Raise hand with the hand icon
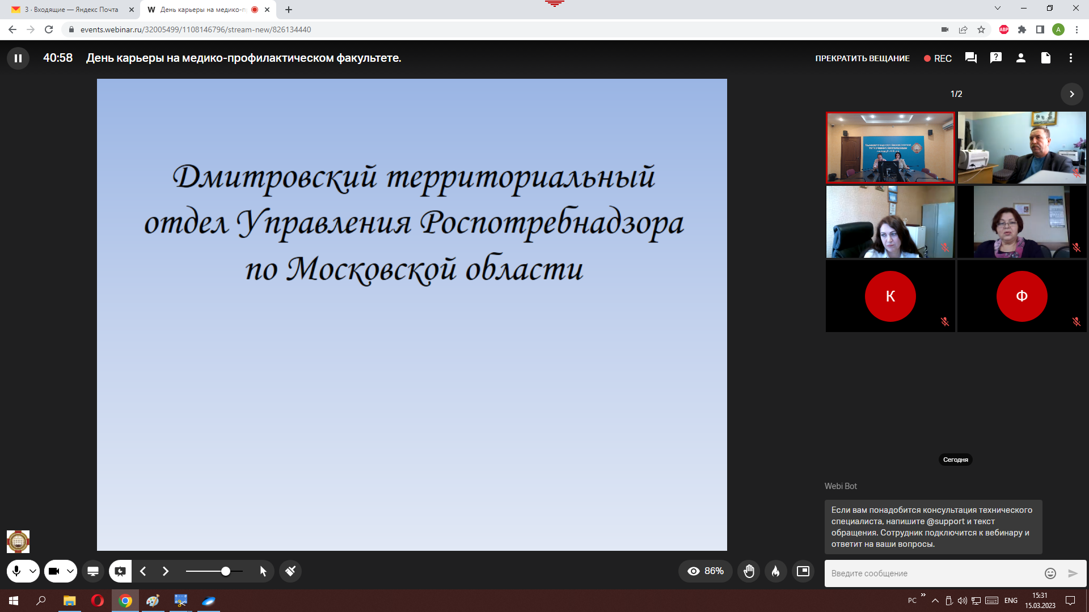Screen dimensions: 1089x612 click(749, 571)
